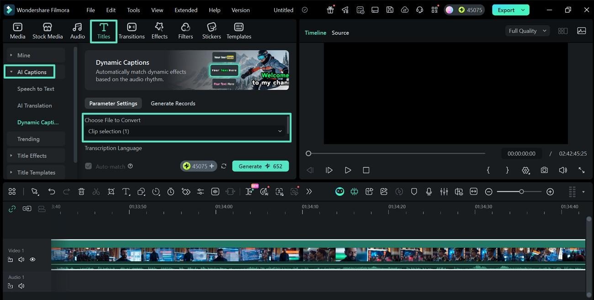594x300 pixels.
Task: Mute the Audio 1 track speaker icon
Action: point(21,286)
